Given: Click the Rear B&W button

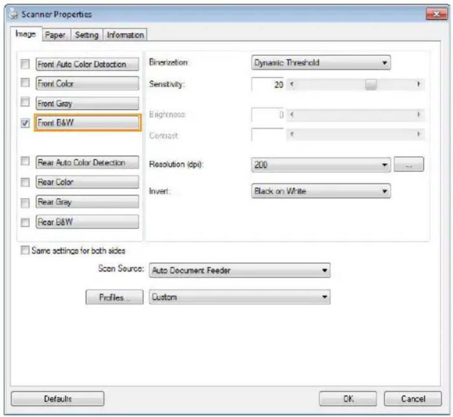Looking at the screenshot, I should (87, 222).
